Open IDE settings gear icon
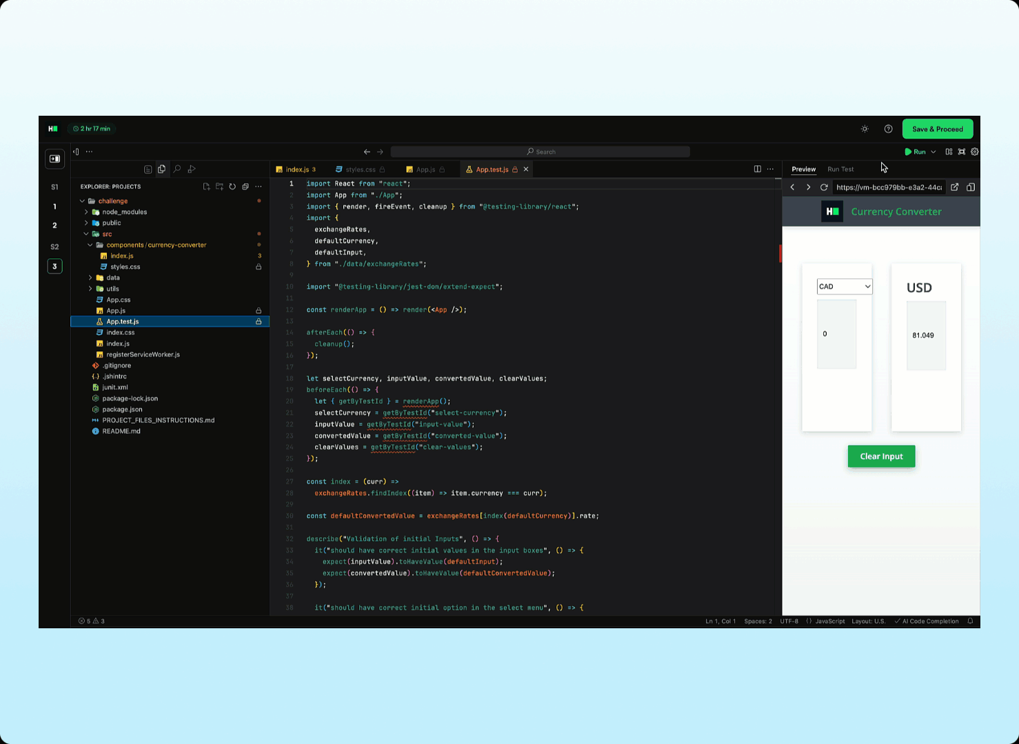Image resolution: width=1019 pixels, height=744 pixels. pos(974,152)
